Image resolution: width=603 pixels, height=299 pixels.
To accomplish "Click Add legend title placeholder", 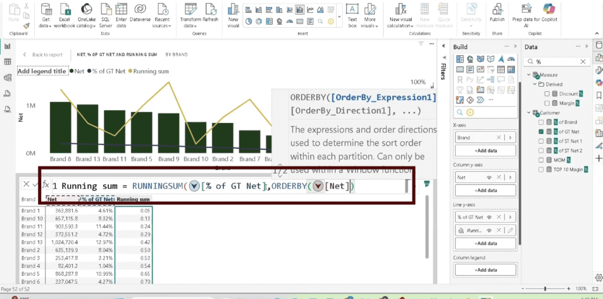I will point(42,71).
